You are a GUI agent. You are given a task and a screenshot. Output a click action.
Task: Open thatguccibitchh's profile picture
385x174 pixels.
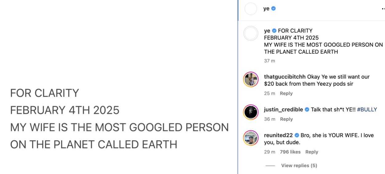click(251, 80)
